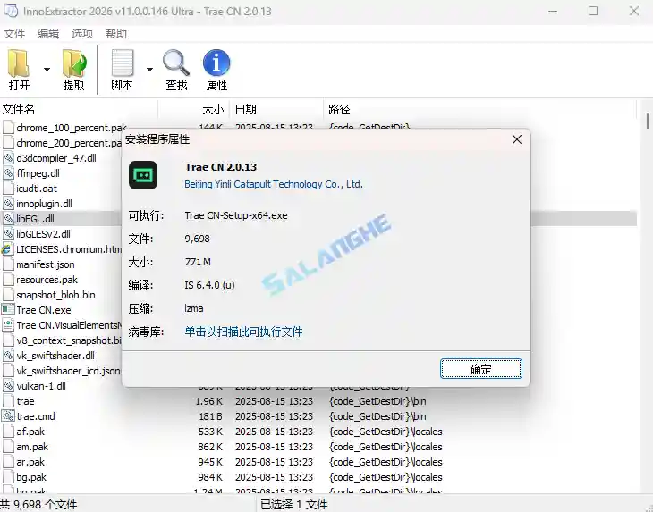
Task: Select the chrome_100_percent.pak file icon
Action: point(8,127)
